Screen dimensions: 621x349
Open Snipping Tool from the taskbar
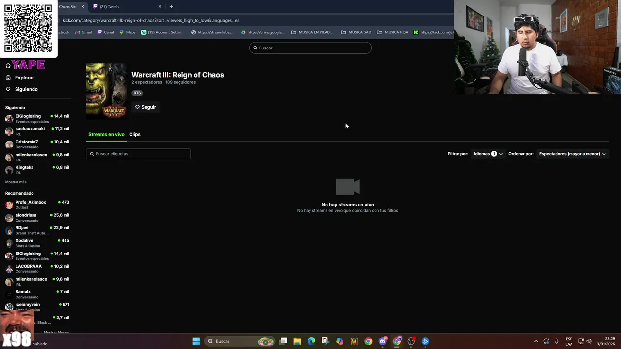click(x=326, y=341)
